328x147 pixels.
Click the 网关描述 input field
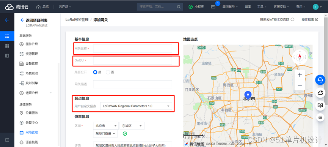[132, 84]
